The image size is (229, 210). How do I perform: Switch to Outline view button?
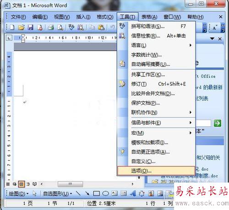[28, 184]
